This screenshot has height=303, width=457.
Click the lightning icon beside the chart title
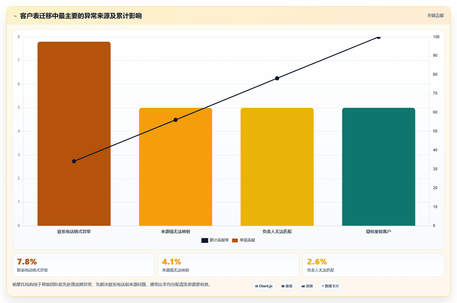click(15, 16)
